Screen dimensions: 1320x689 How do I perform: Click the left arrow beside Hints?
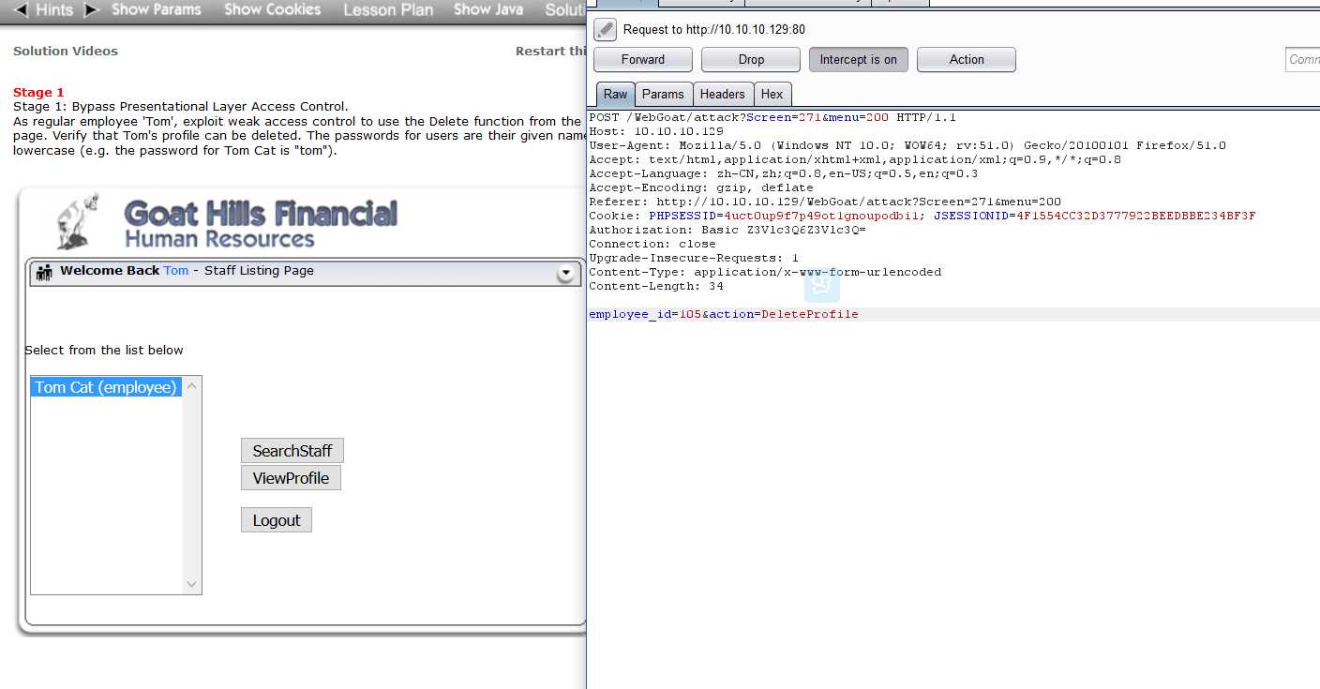[20, 10]
